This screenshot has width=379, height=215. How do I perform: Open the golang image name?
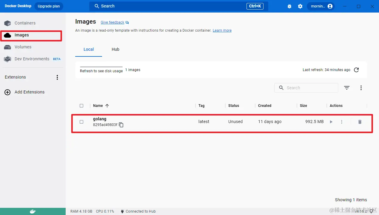100,119
